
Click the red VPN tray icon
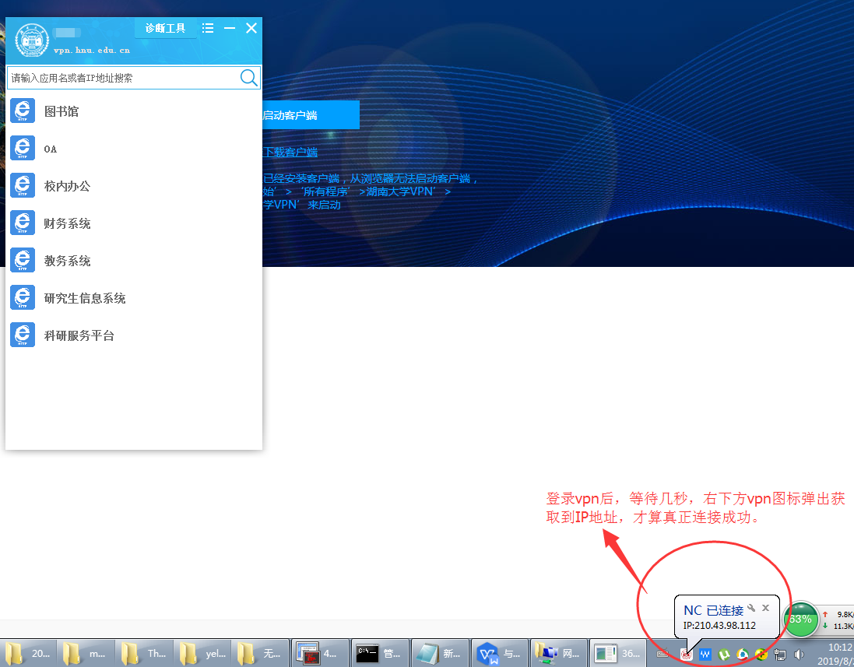pos(687,655)
